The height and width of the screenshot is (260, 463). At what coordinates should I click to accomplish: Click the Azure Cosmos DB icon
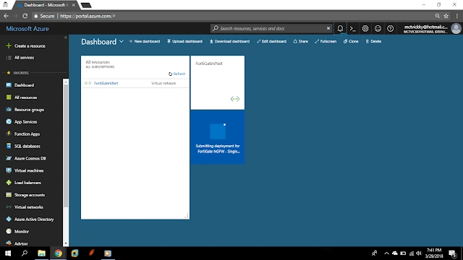pos(9,158)
